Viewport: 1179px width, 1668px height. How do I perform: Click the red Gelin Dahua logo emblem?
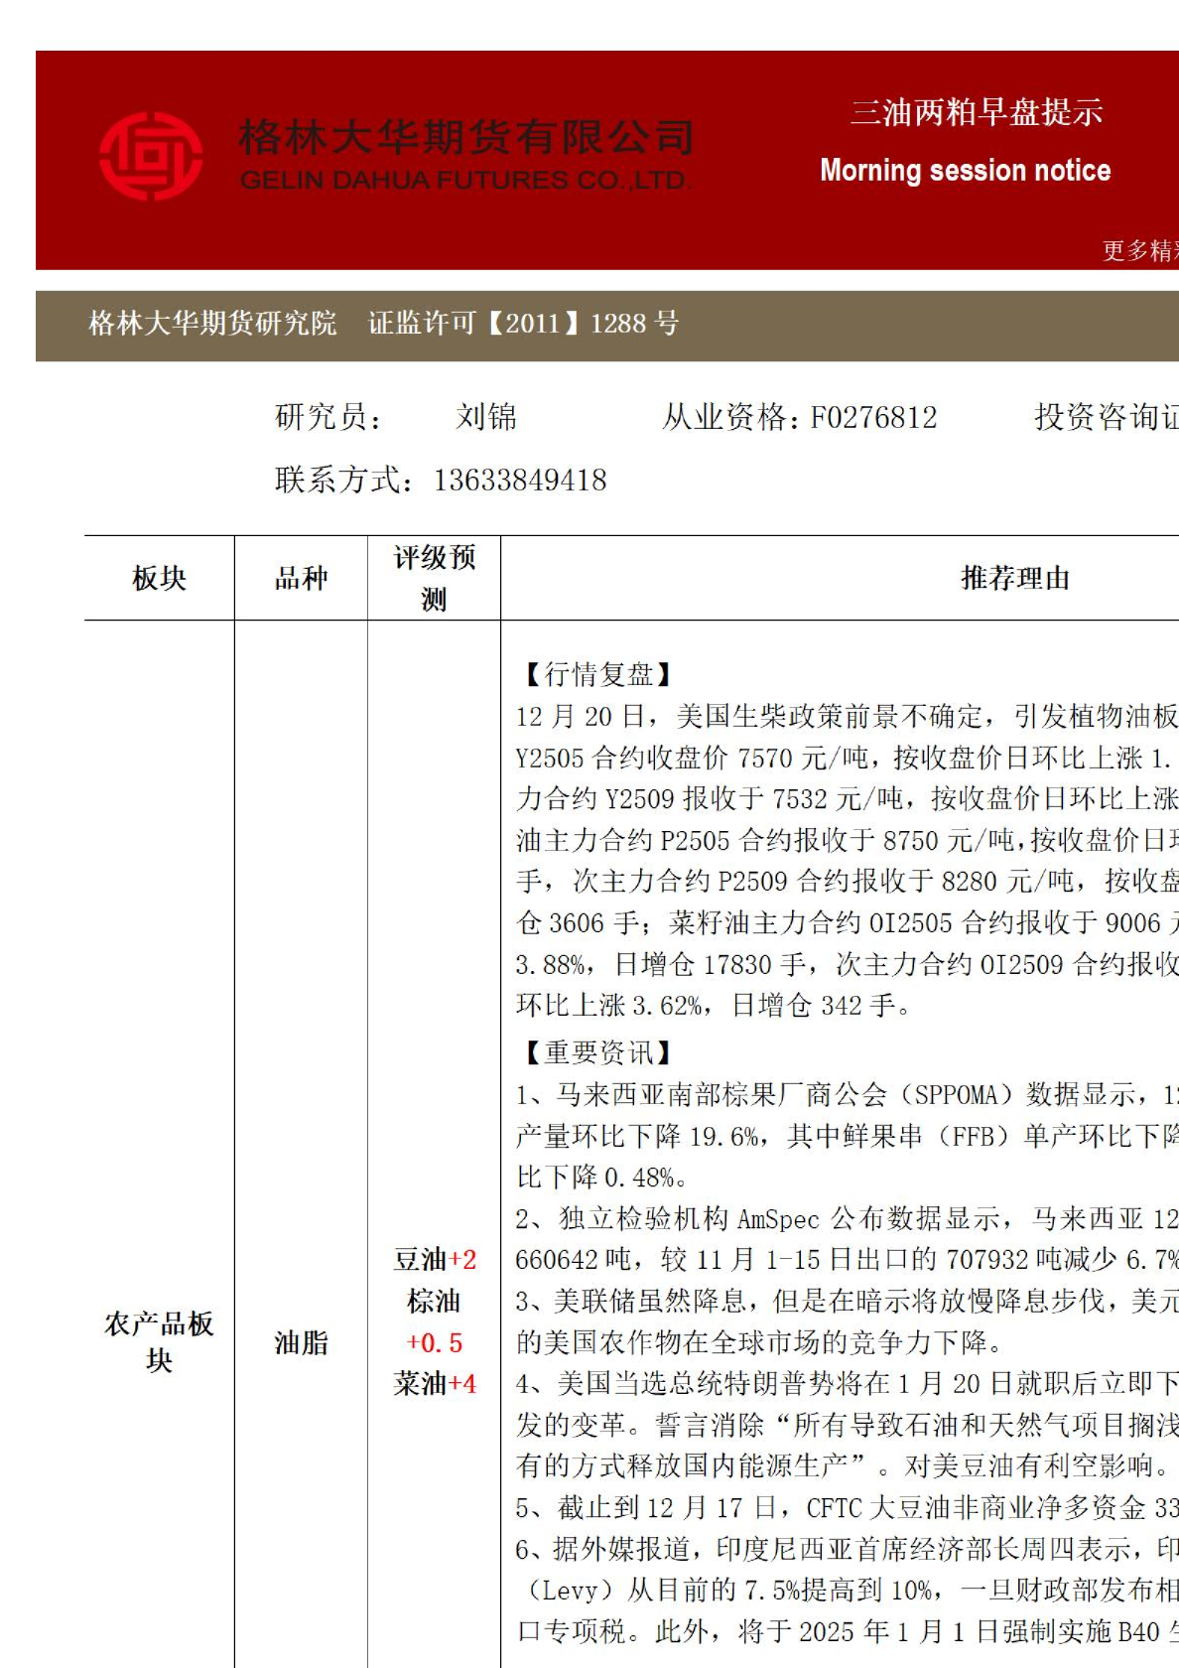click(x=151, y=157)
